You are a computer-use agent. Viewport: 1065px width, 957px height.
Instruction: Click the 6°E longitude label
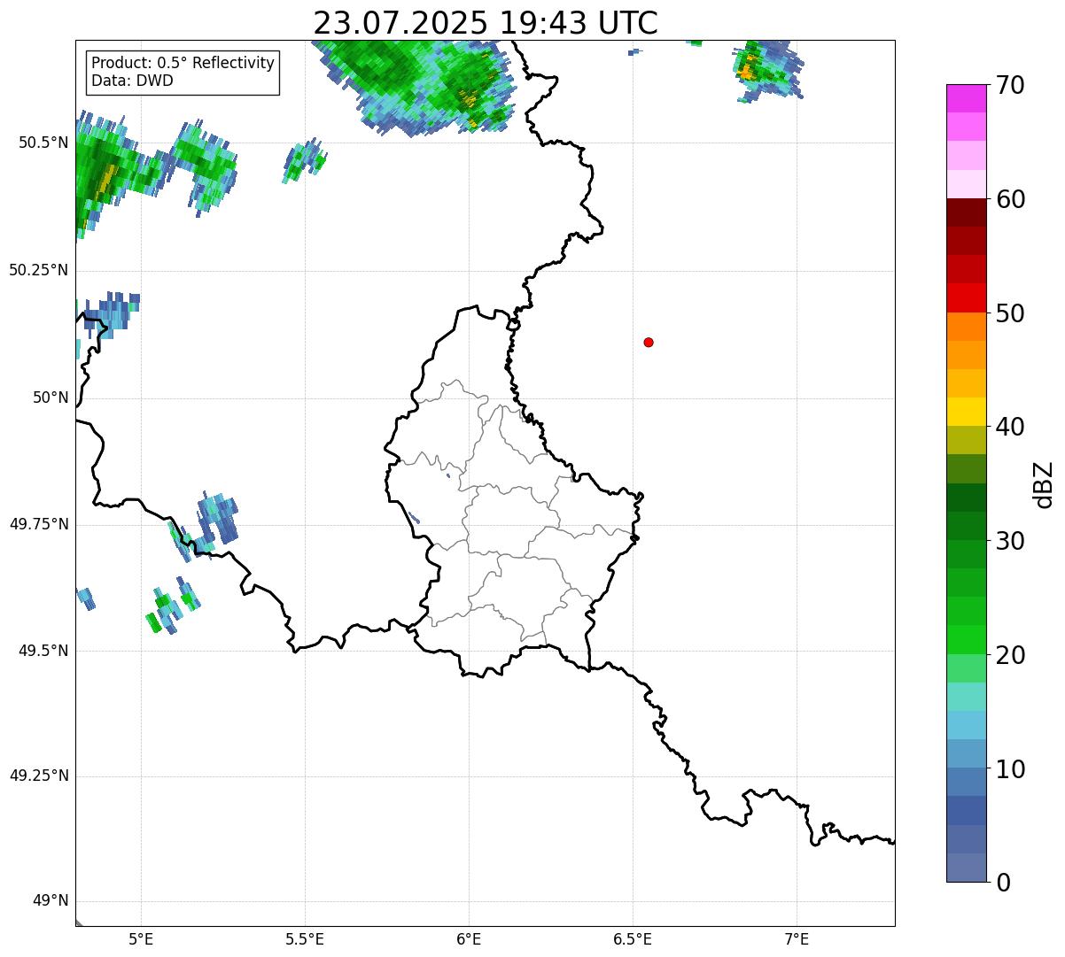click(x=469, y=938)
